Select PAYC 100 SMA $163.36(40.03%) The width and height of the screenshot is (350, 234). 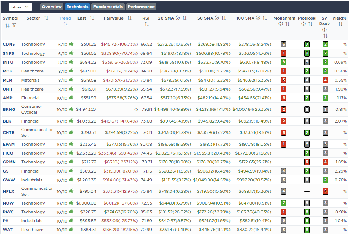[x=254, y=212]
